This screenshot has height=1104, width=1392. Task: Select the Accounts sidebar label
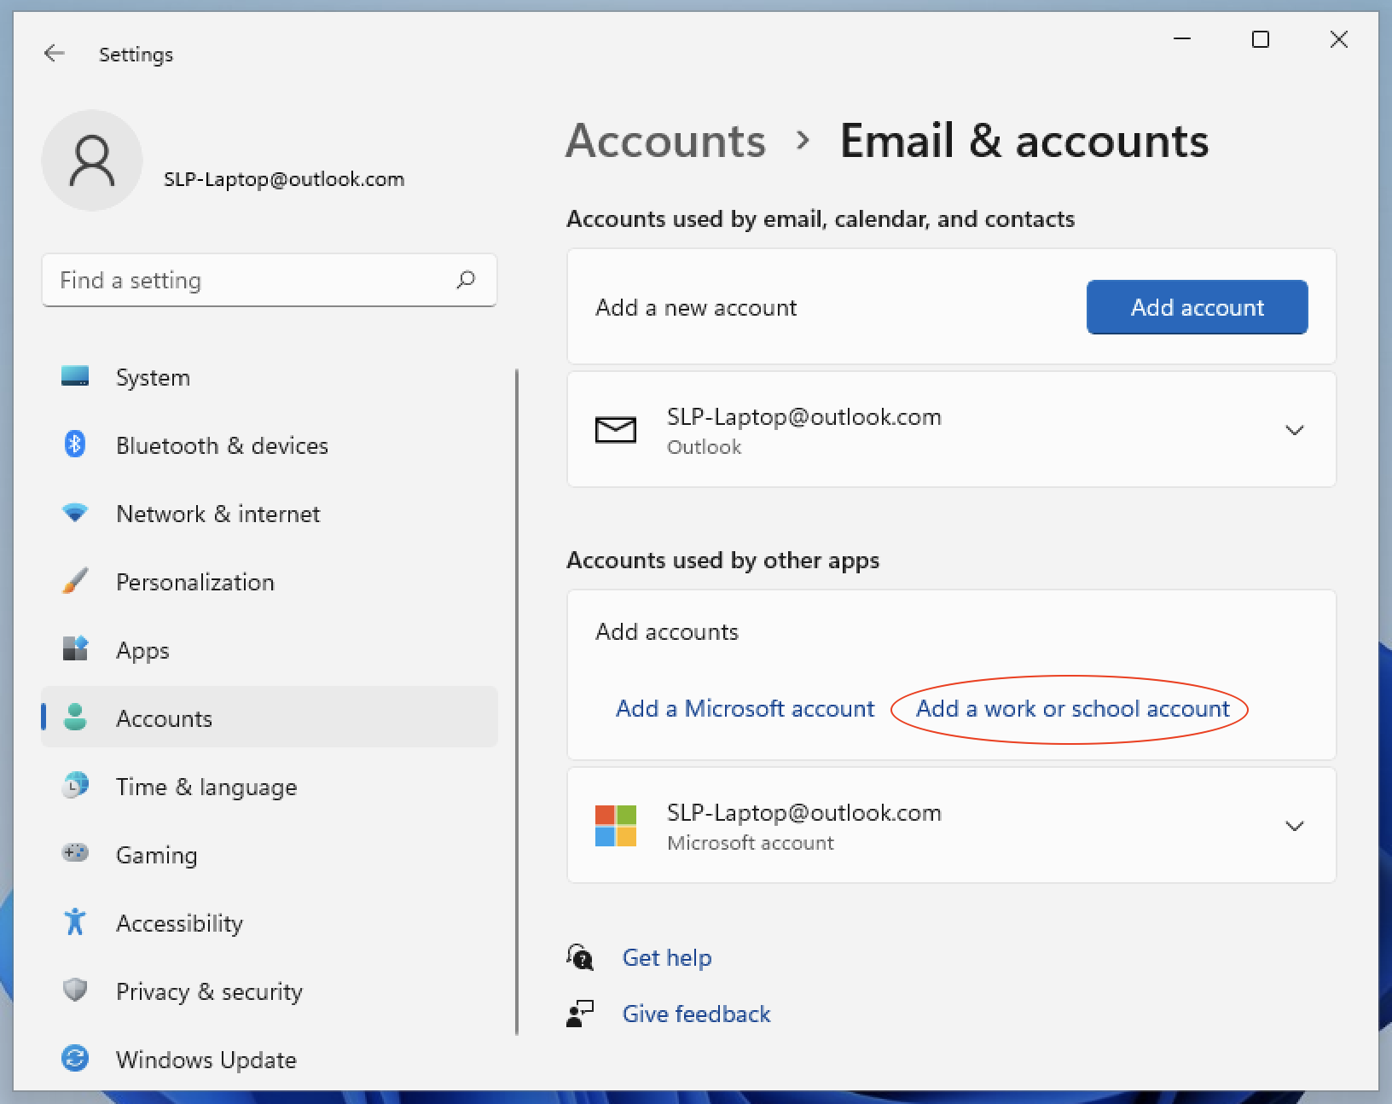tap(164, 718)
